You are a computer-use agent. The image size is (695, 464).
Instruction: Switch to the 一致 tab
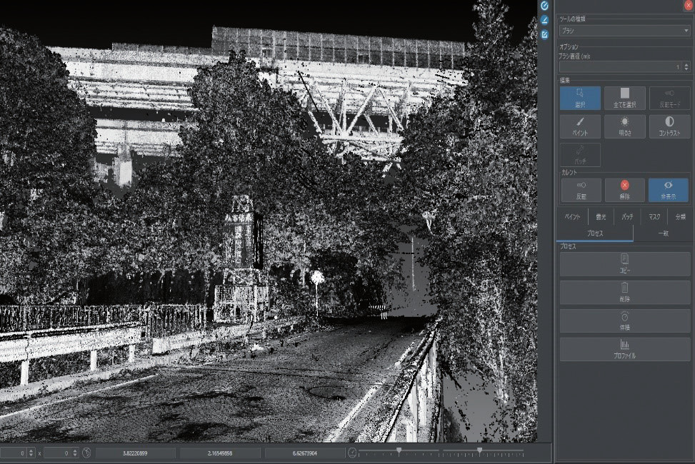tap(663, 233)
